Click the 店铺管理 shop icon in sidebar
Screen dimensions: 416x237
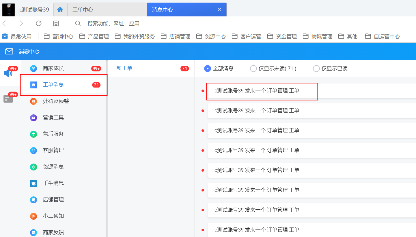(x=33, y=200)
